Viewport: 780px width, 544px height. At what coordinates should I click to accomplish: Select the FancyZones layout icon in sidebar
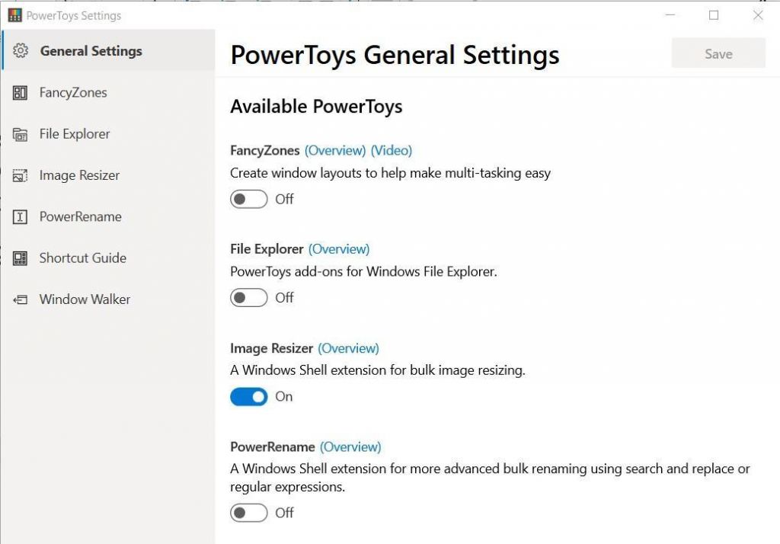click(x=21, y=92)
